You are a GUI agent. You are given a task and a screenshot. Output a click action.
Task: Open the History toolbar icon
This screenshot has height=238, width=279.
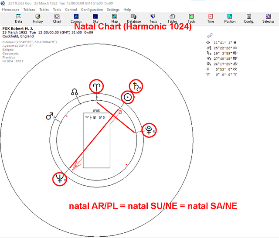[38, 18]
